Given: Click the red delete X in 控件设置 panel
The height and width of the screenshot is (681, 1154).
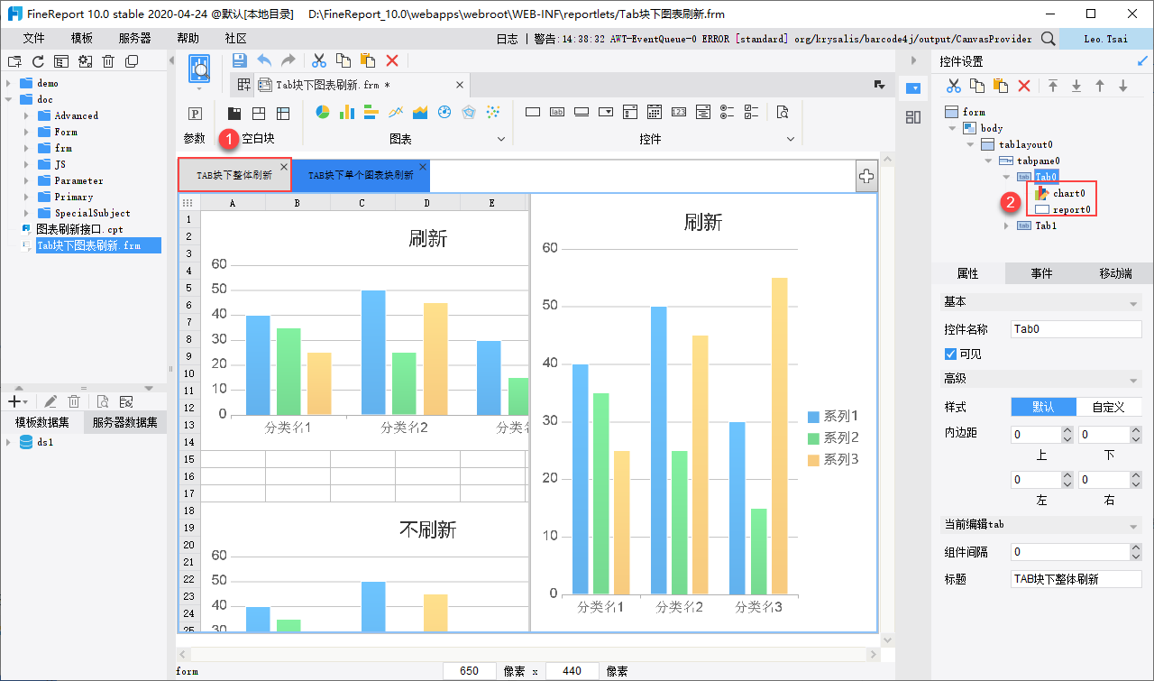Looking at the screenshot, I should coord(1024,86).
